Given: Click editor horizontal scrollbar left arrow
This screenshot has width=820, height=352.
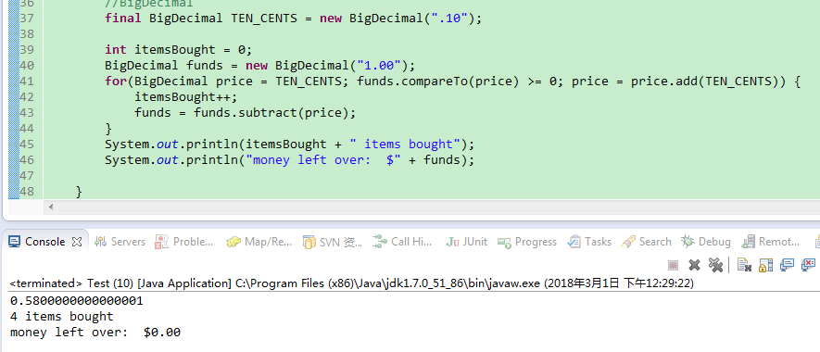Looking at the screenshot, I should [x=51, y=207].
